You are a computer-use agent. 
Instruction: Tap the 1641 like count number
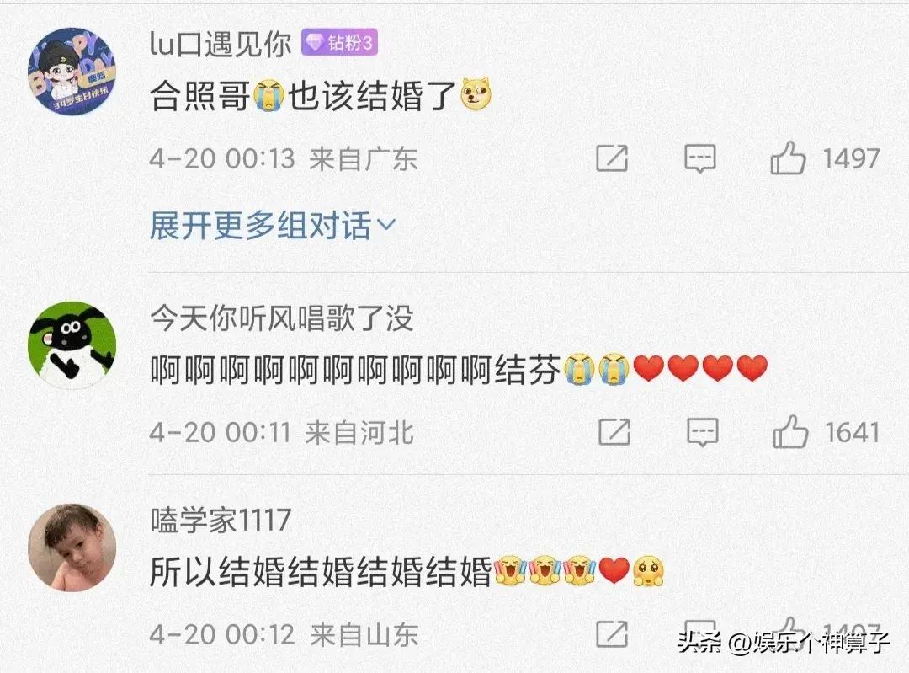point(852,432)
